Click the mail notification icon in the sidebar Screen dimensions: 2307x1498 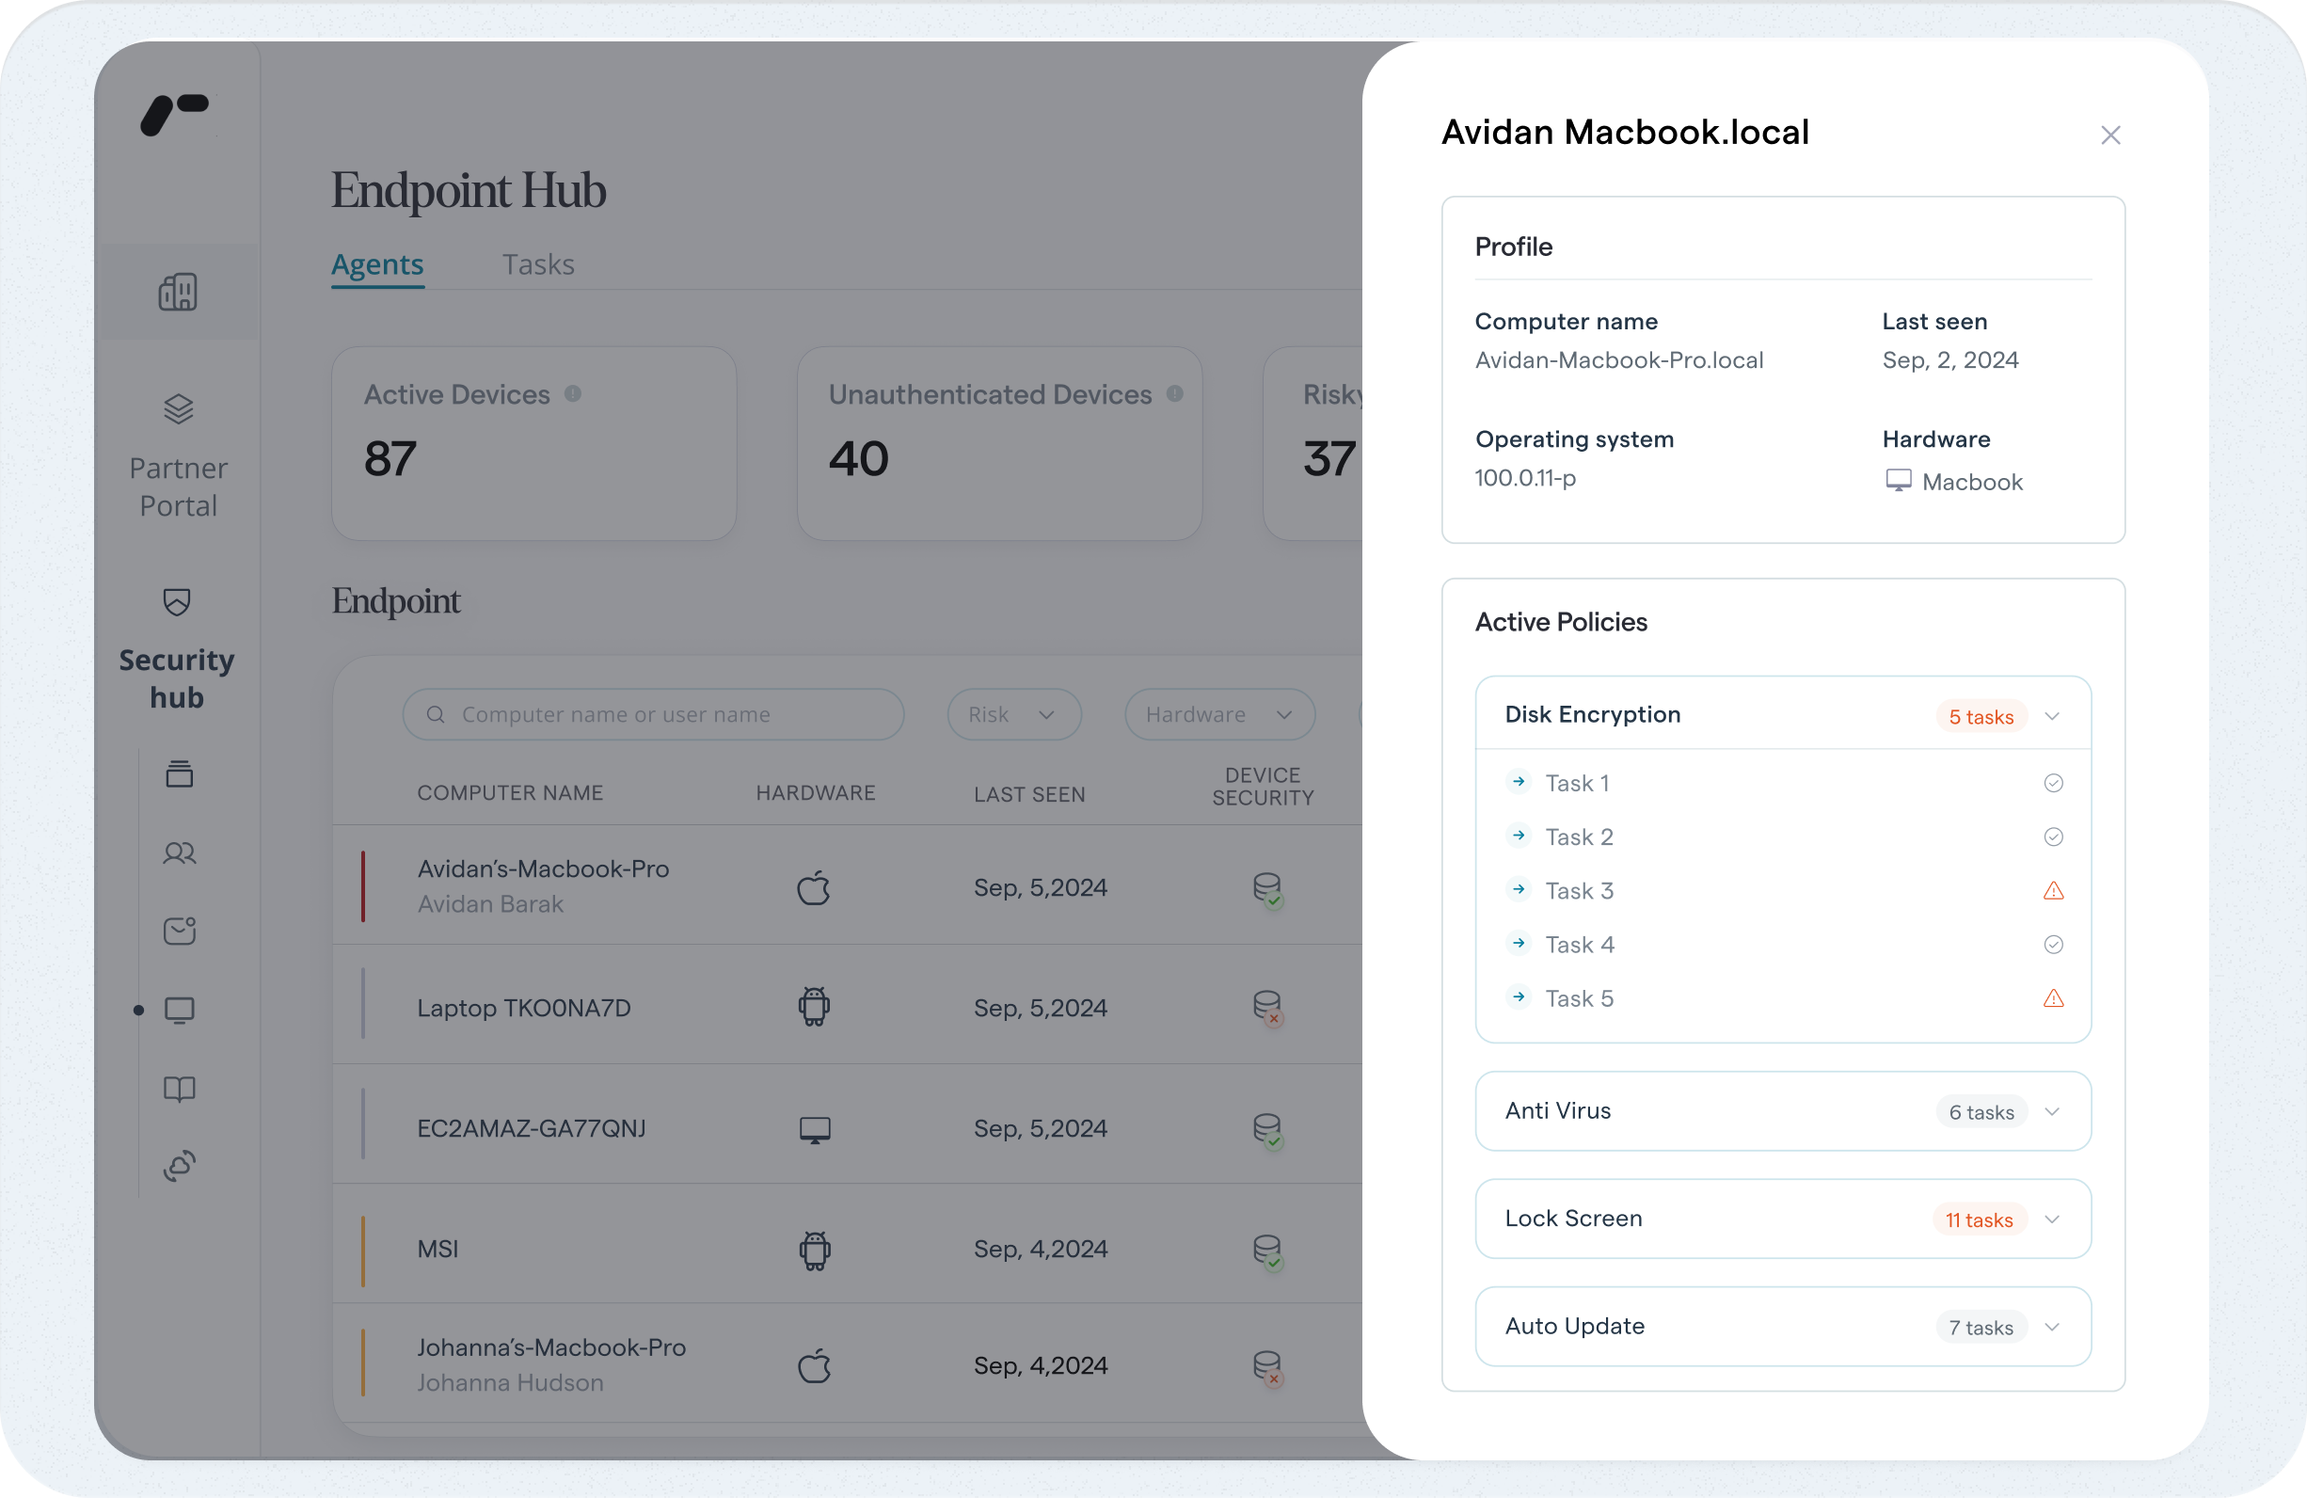click(x=180, y=931)
